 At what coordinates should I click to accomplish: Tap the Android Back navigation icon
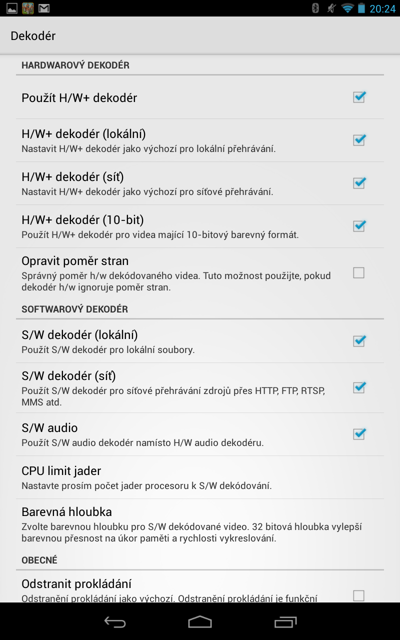[114, 621]
